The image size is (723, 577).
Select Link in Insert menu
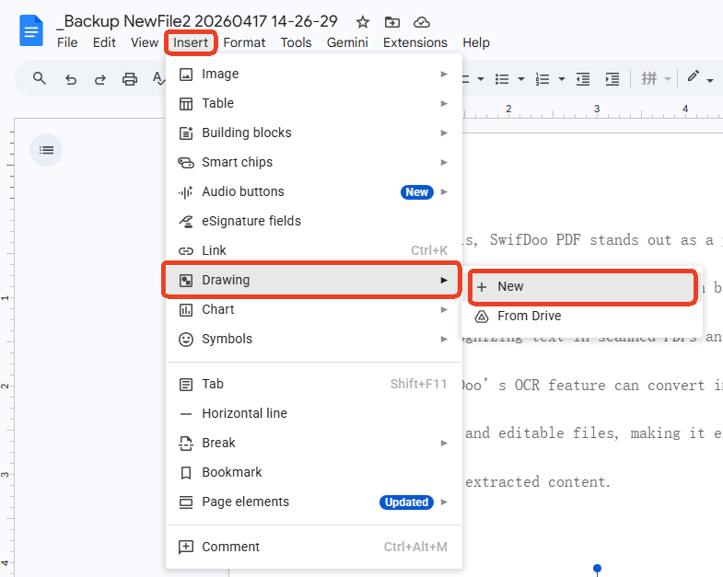(x=313, y=250)
